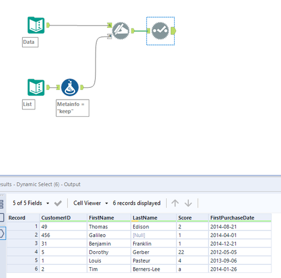Image resolution: width=281 pixels, height=278 pixels.
Task: Click the Metainfo = "keep" annotation
Action: coord(72,108)
